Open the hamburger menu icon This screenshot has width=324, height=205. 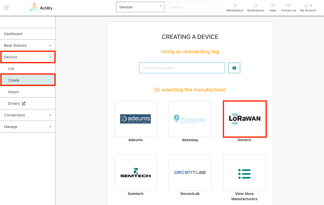tap(6, 8)
